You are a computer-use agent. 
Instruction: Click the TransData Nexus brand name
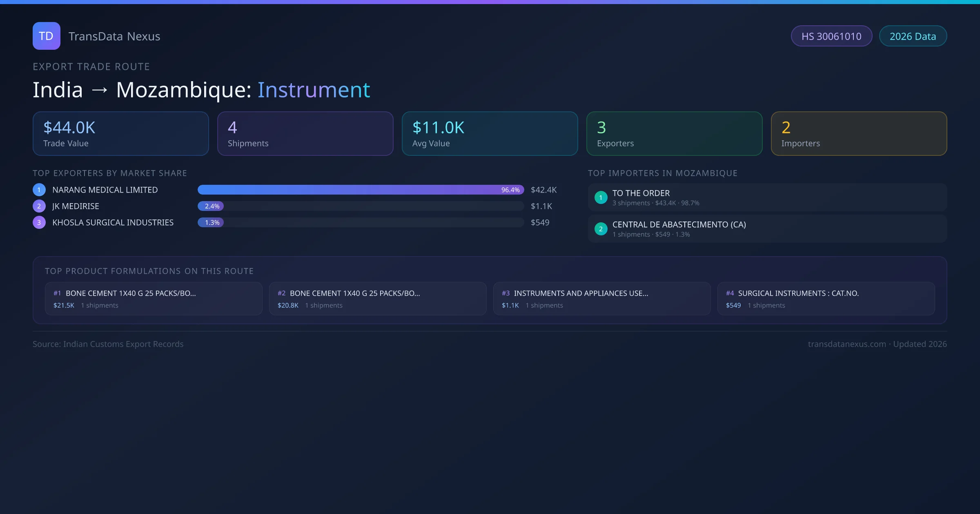(x=114, y=36)
